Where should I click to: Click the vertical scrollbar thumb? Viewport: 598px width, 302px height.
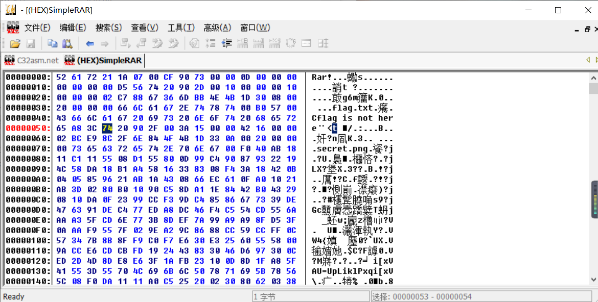pyautogui.click(x=593, y=88)
